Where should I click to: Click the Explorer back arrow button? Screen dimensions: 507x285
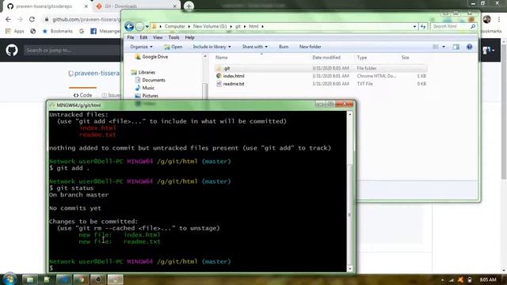129,26
